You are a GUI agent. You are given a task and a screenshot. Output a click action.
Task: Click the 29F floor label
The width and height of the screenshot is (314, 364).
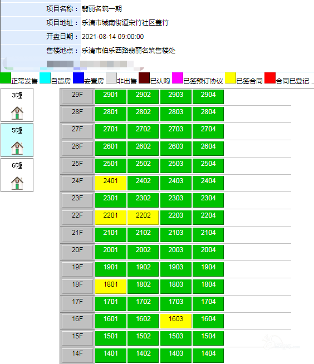click(x=77, y=97)
